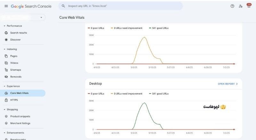Open the notifications bell icon
Viewport: 256px width, 140px height.
[x=249, y=5]
